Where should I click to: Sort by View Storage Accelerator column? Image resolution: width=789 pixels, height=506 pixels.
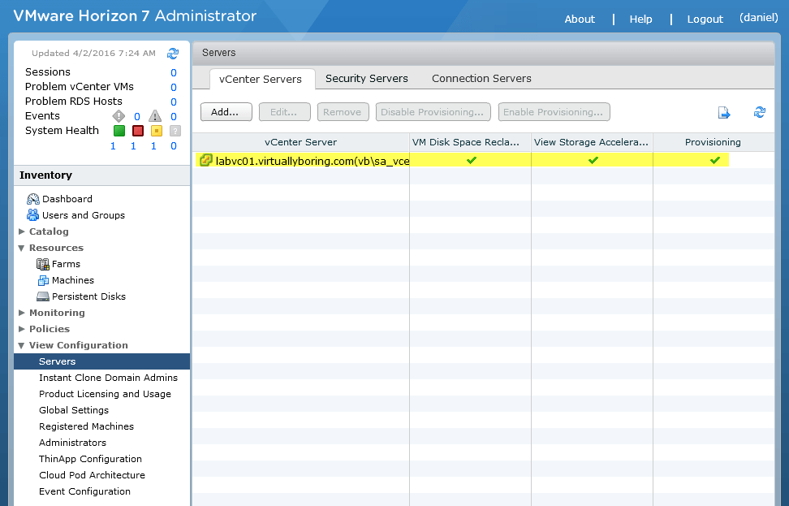tap(593, 142)
